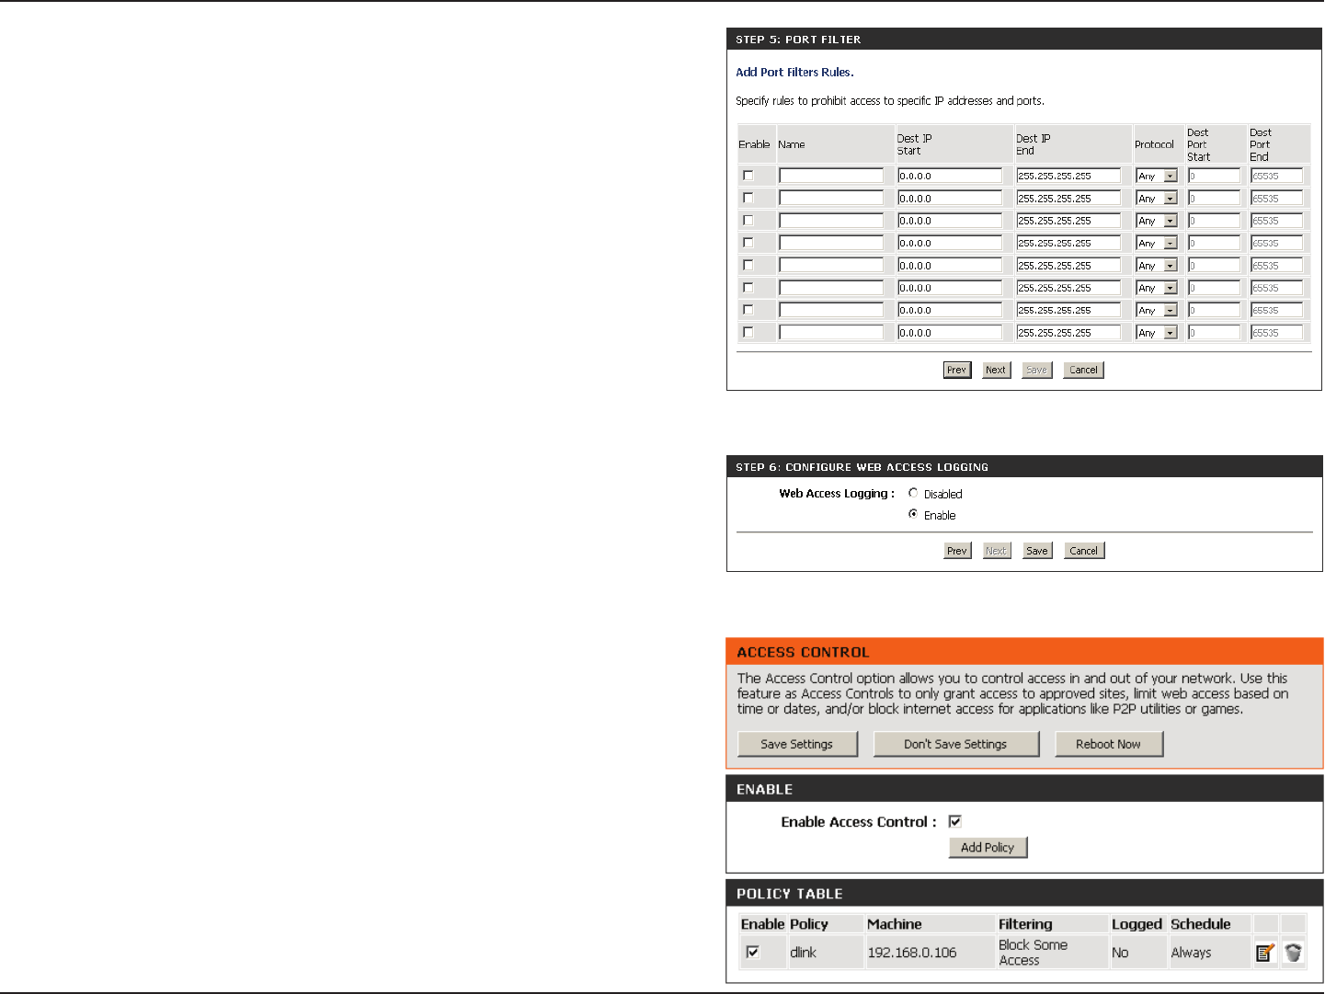Toggle Enable checkbox for dlink policy
1325x994 pixels.
753,952
